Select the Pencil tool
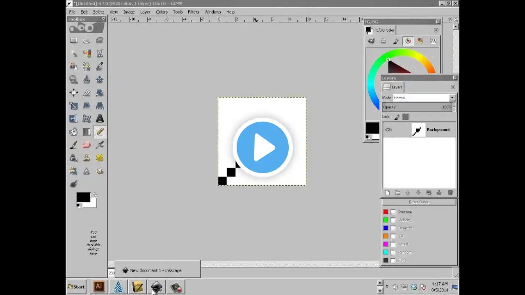The image size is (525, 295). [x=100, y=132]
